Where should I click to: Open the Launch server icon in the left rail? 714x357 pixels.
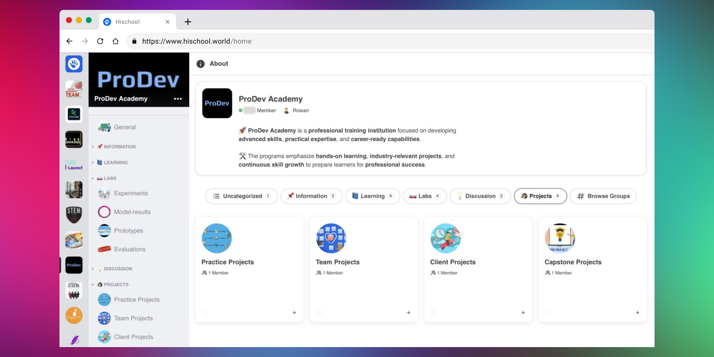coord(74,164)
